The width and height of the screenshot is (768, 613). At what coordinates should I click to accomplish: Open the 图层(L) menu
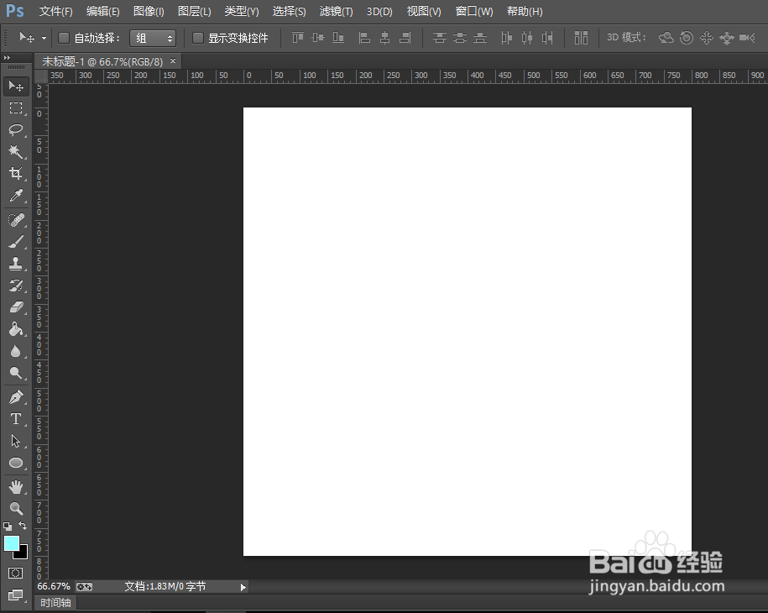pyautogui.click(x=195, y=11)
